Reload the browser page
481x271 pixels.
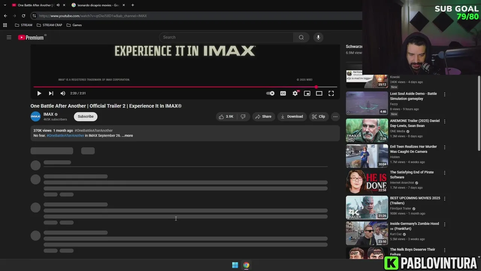(23, 16)
